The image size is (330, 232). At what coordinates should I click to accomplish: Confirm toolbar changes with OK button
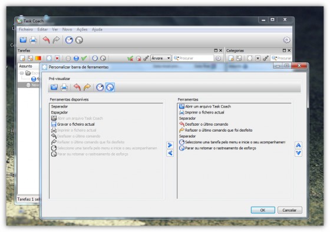point(263,210)
